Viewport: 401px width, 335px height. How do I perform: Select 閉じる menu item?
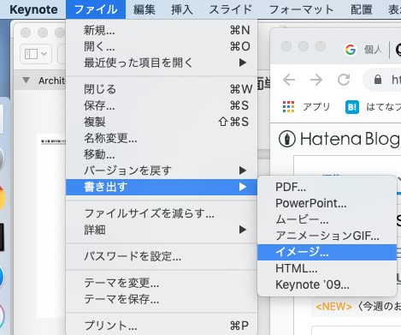tap(162, 89)
